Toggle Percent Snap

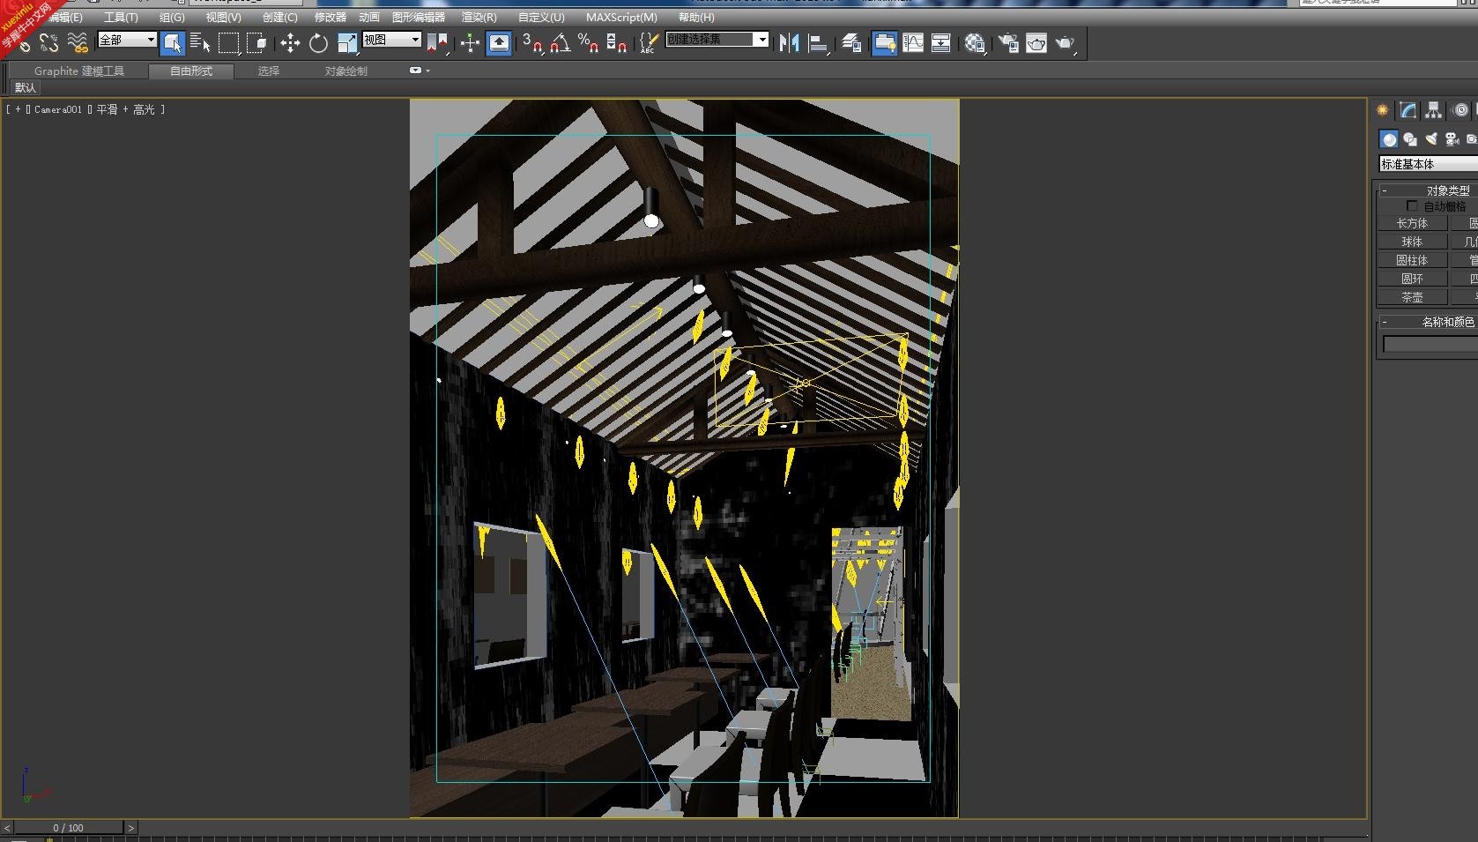click(x=588, y=42)
